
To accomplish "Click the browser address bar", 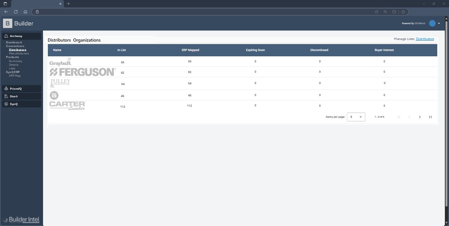I will pyautogui.click(x=200, y=12).
